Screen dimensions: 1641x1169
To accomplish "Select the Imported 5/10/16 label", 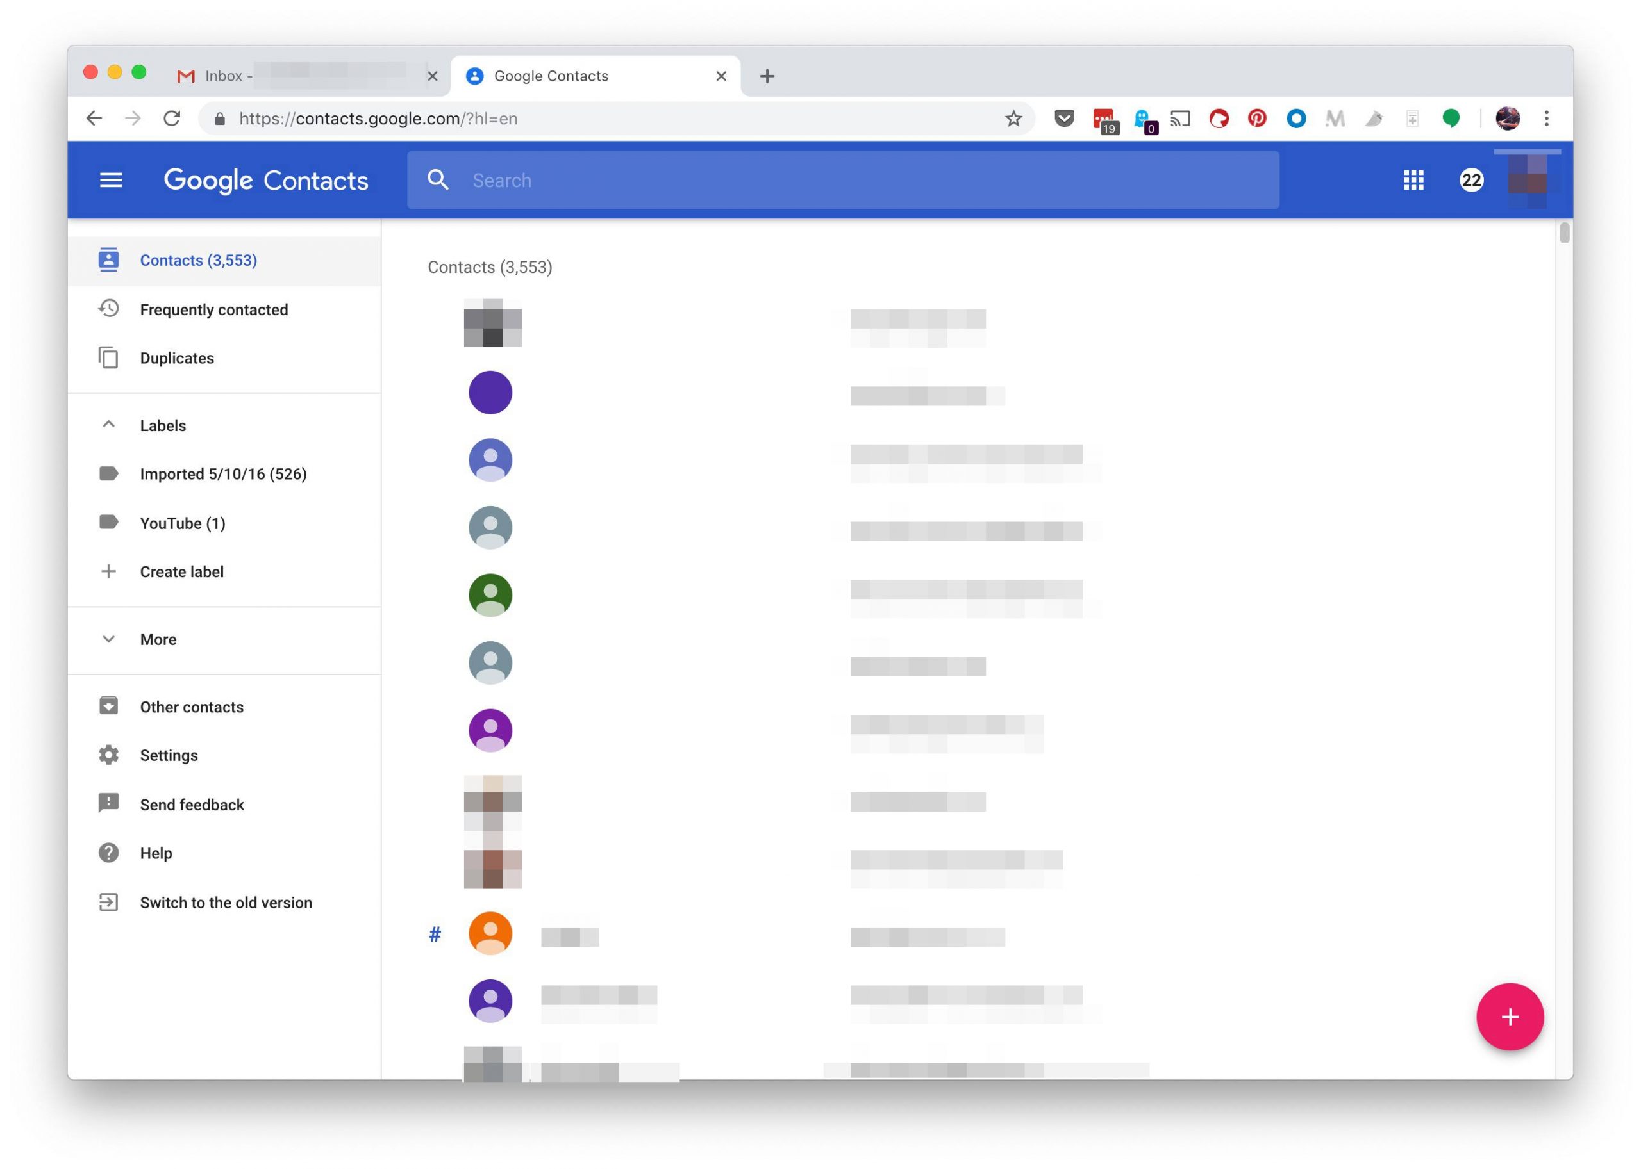I will tap(223, 473).
